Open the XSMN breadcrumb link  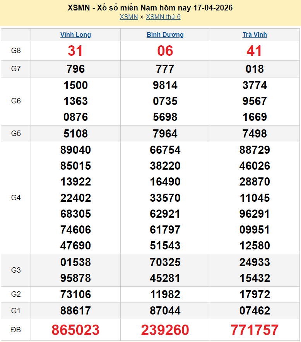coord(128,17)
